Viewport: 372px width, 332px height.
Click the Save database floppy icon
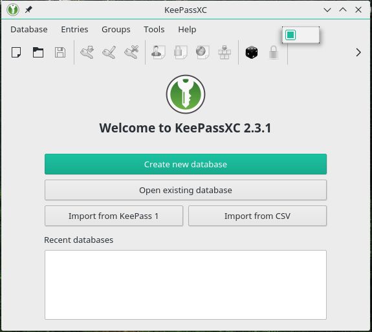coord(60,52)
